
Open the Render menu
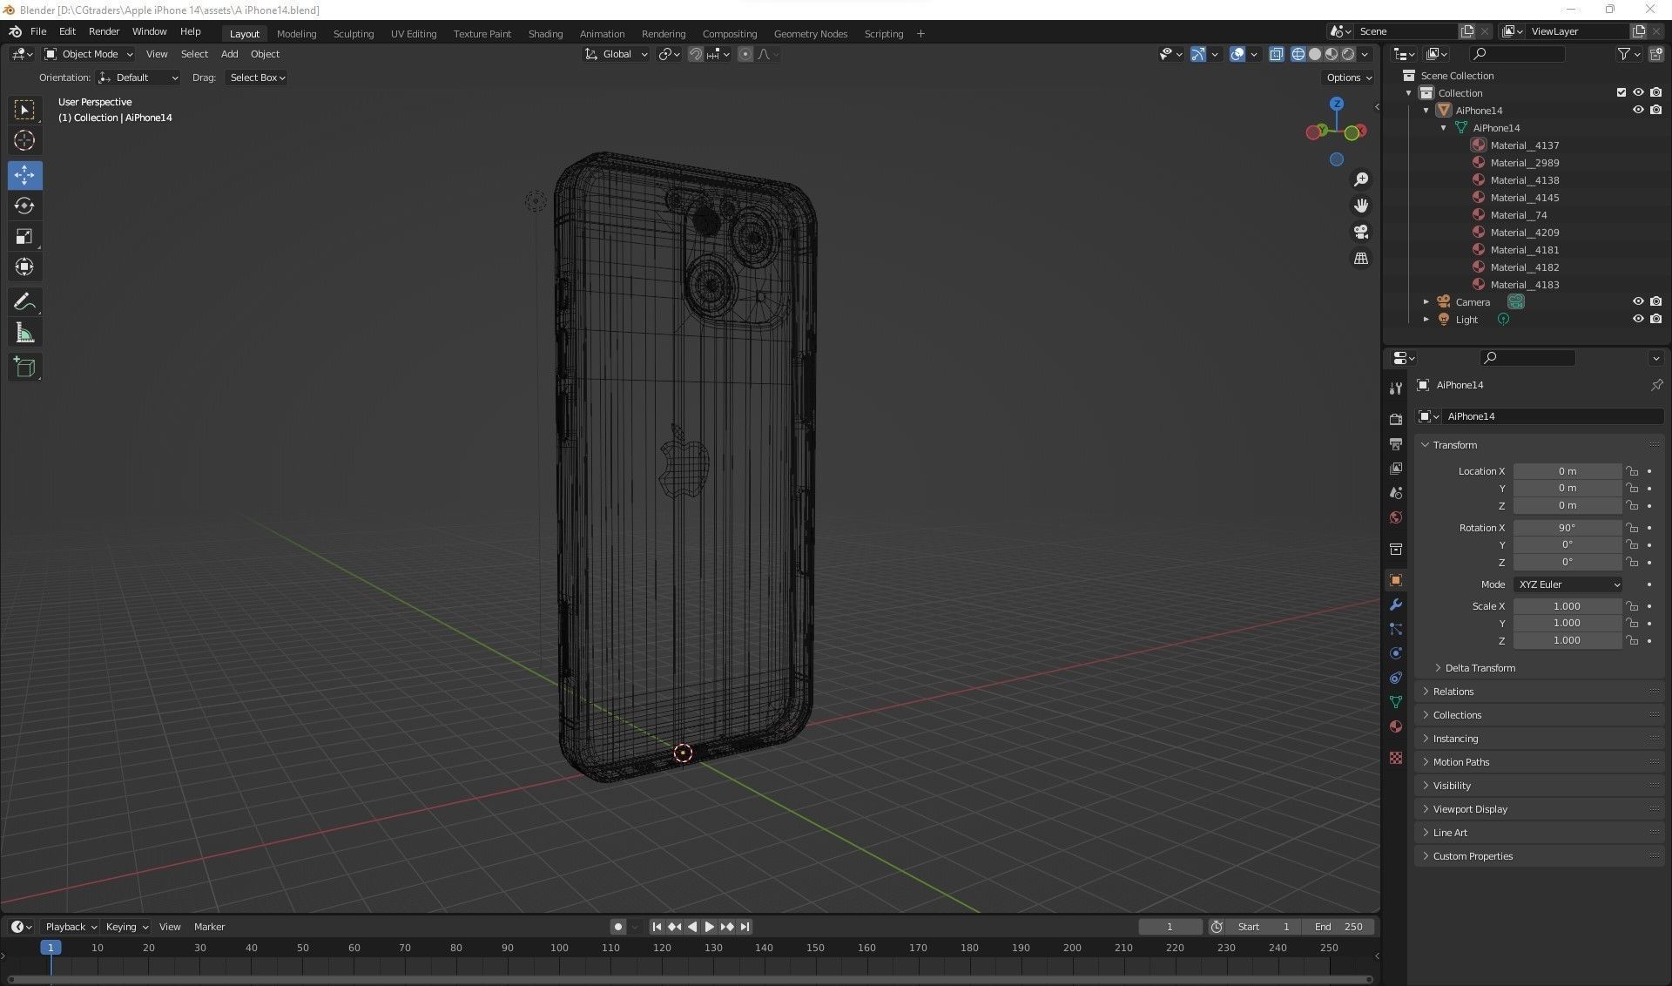pyautogui.click(x=104, y=31)
